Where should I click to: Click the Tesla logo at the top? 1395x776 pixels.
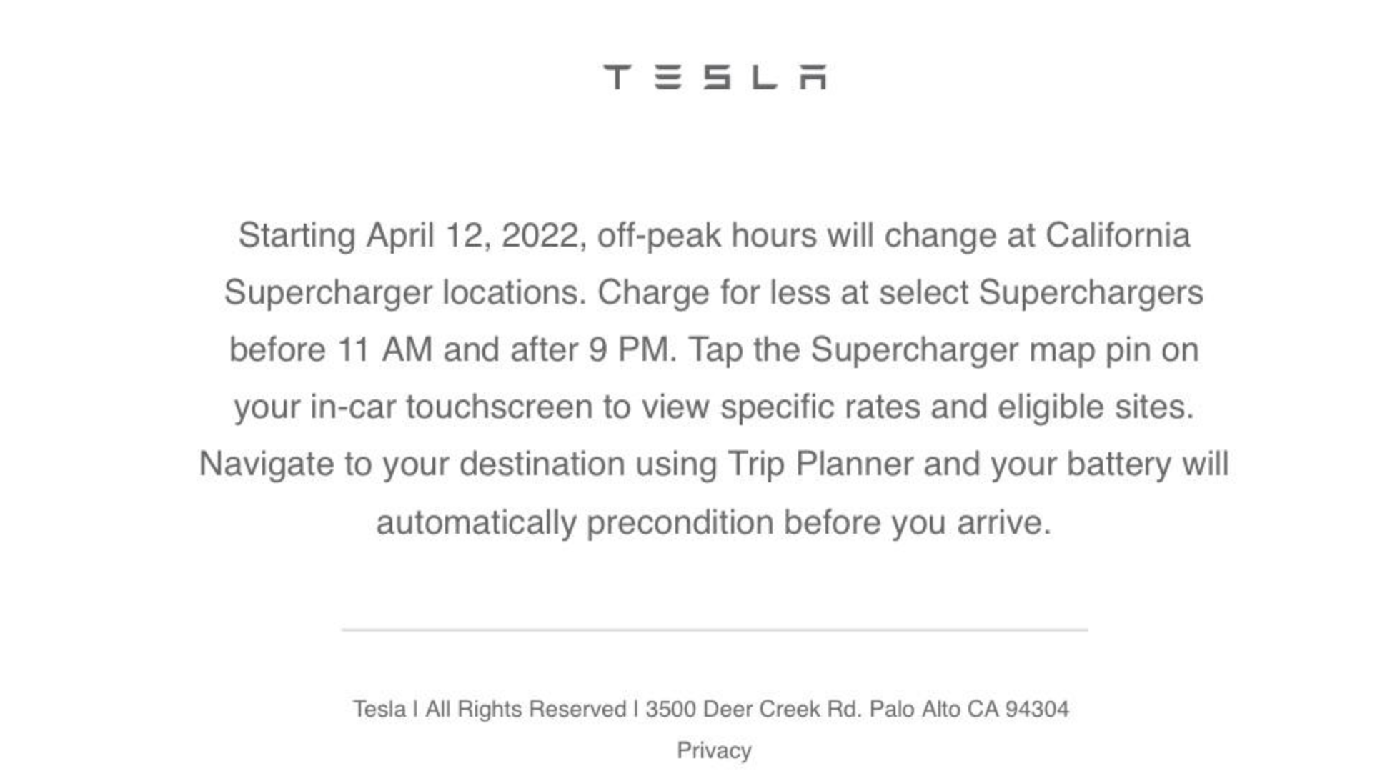pos(715,77)
